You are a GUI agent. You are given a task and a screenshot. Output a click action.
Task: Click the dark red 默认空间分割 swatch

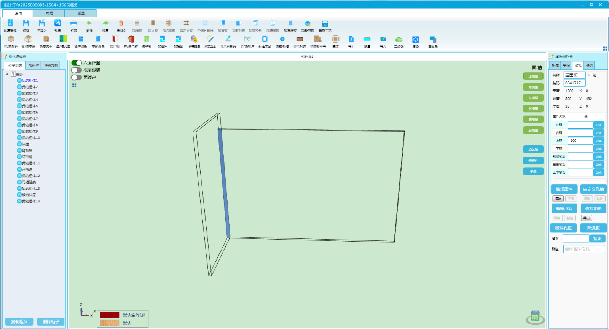[x=110, y=315]
